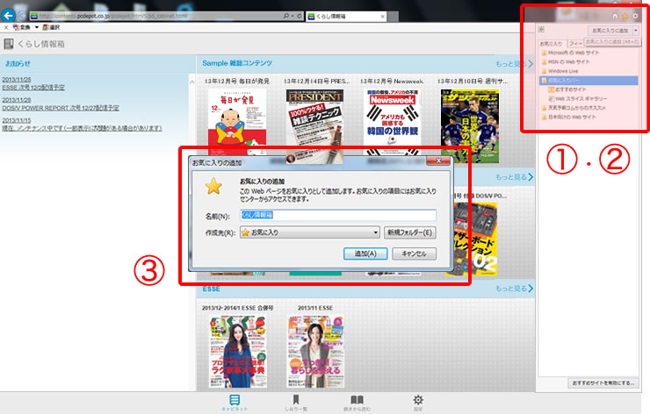Click the home icon in browser toolbar

615,17
